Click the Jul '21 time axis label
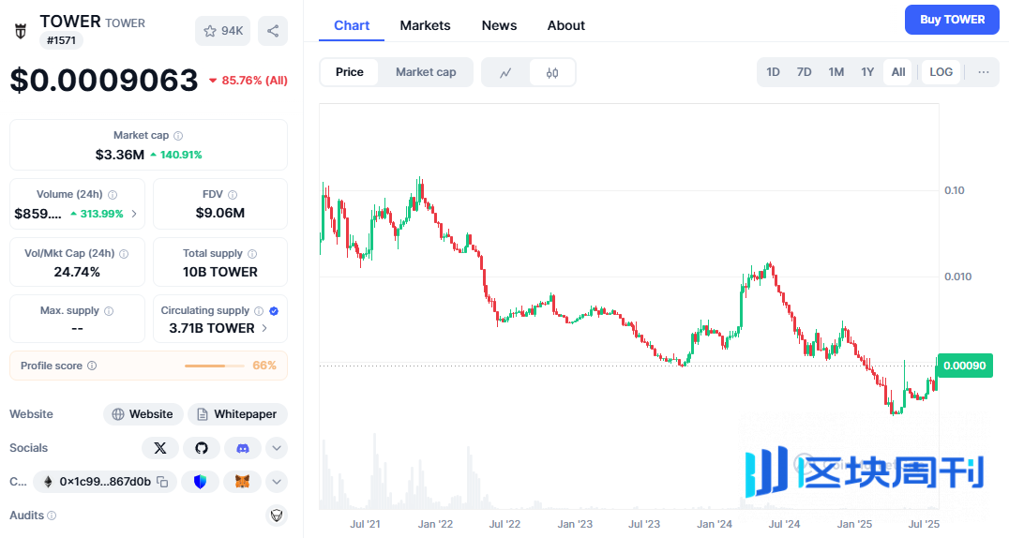 pos(365,525)
